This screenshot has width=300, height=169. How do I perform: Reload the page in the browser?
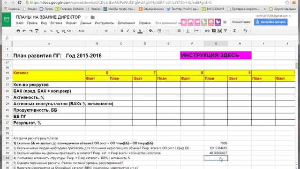click(20, 2)
